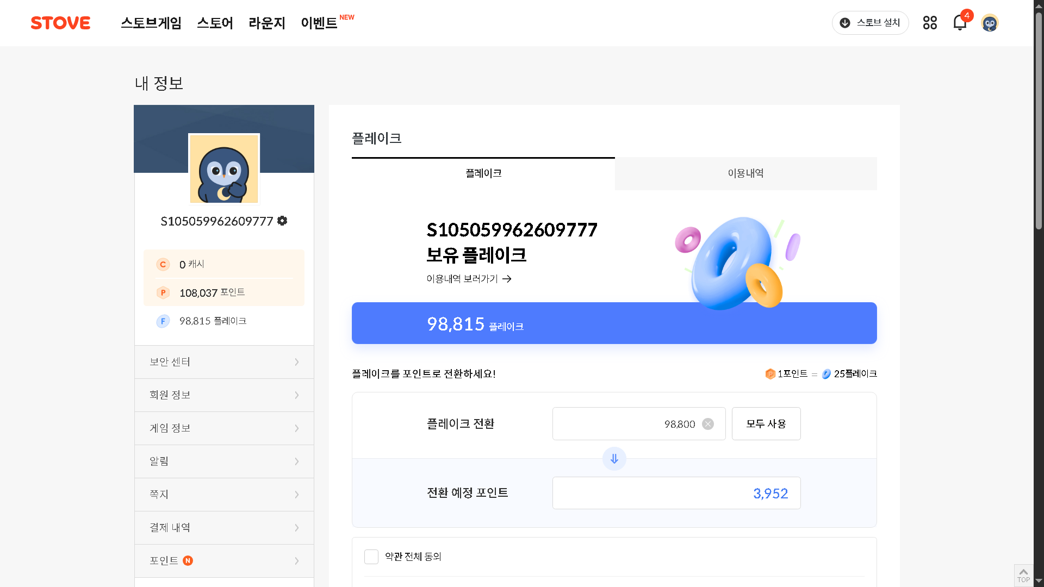Expand the 결제 내역 sidebar item
This screenshot has width=1044, height=587.
click(224, 528)
